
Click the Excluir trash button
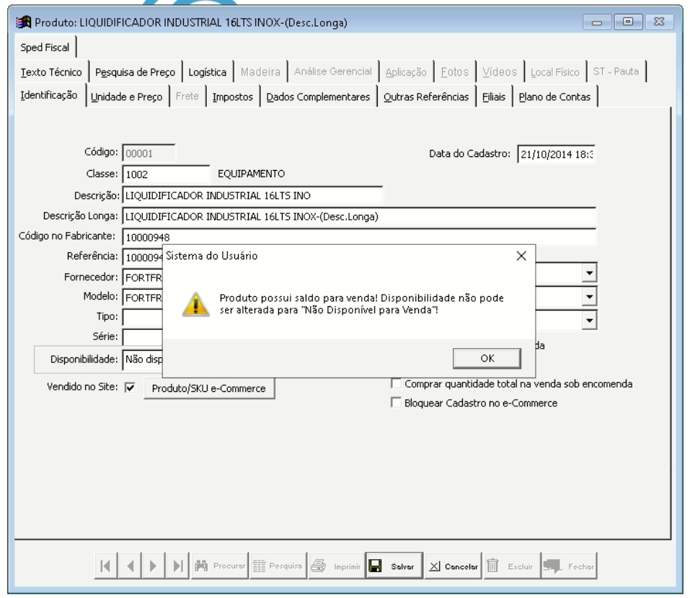tap(512, 566)
